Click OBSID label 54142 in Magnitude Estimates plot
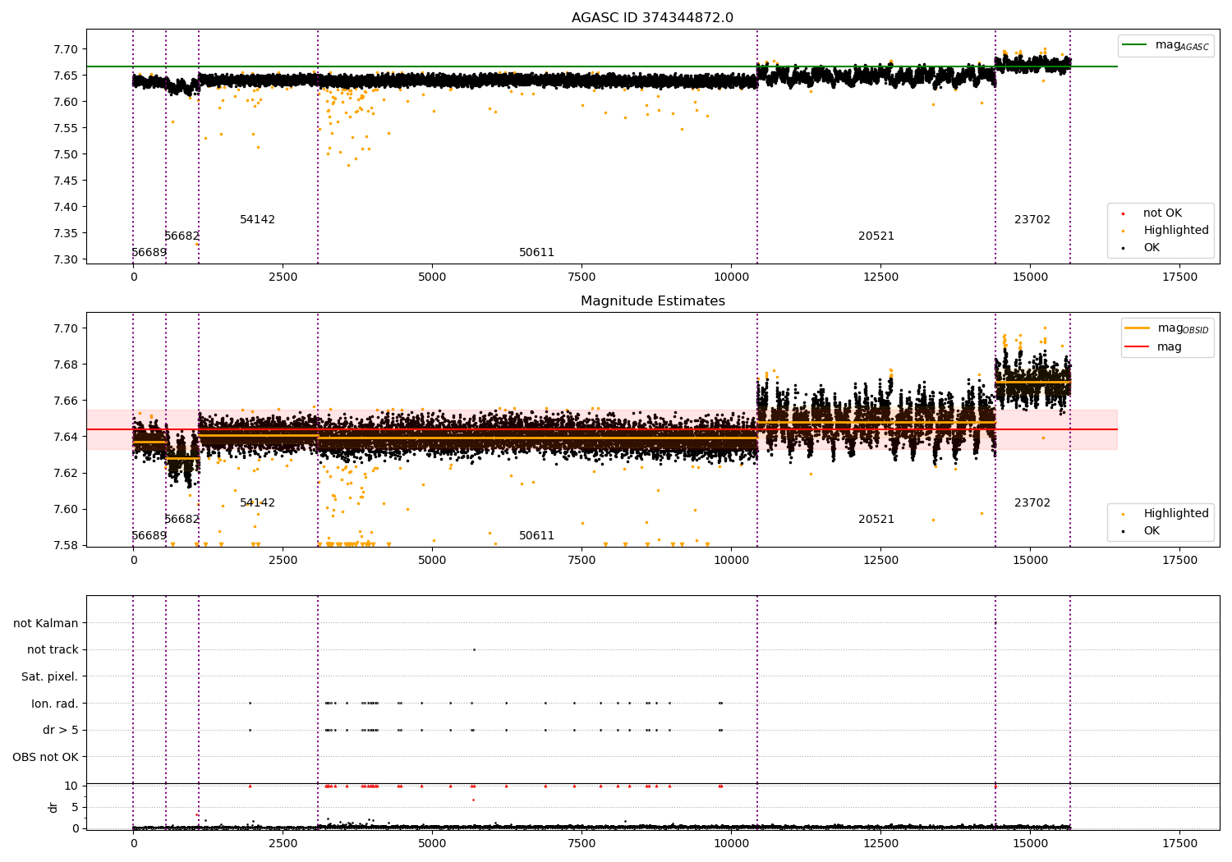 point(257,503)
